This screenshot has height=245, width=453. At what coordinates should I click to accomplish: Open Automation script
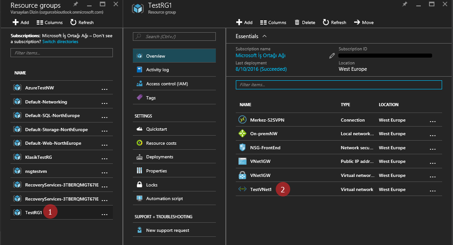174,198
